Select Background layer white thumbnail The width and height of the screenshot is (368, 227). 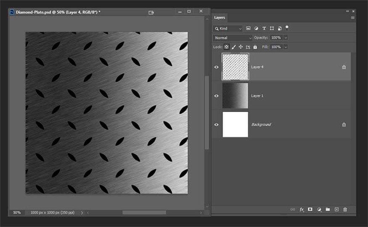[235, 124]
